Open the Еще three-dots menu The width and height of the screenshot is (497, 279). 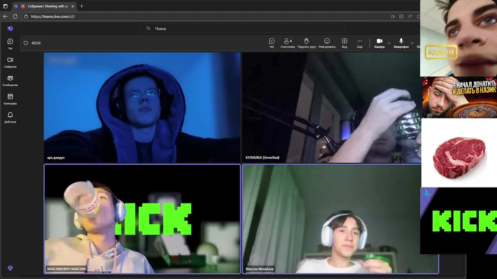(360, 43)
